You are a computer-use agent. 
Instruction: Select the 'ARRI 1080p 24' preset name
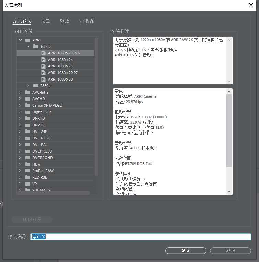[x=60, y=60]
